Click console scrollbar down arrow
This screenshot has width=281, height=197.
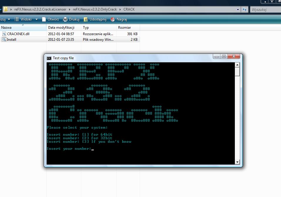237,162
